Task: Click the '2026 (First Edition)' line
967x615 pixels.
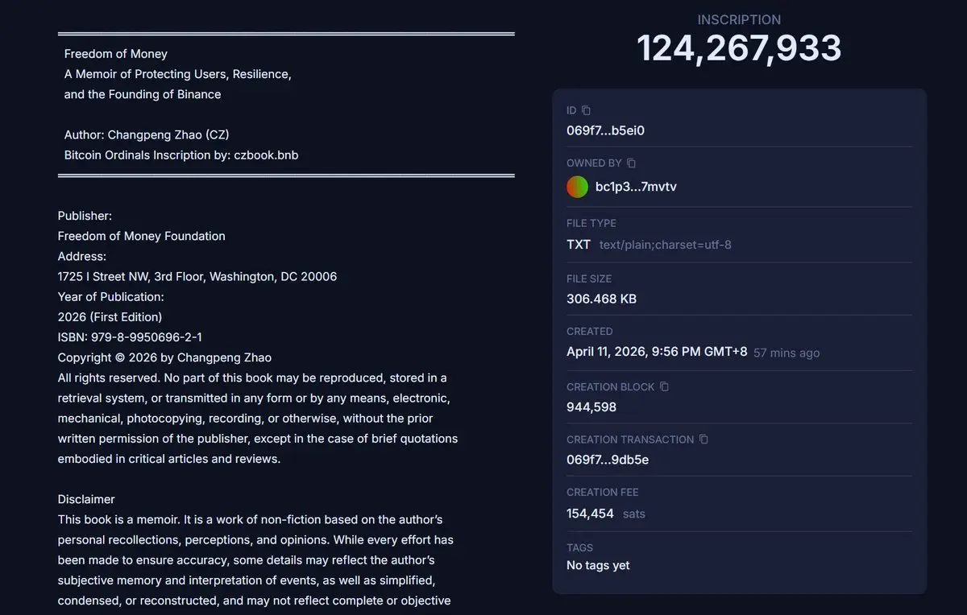Action: click(110, 317)
